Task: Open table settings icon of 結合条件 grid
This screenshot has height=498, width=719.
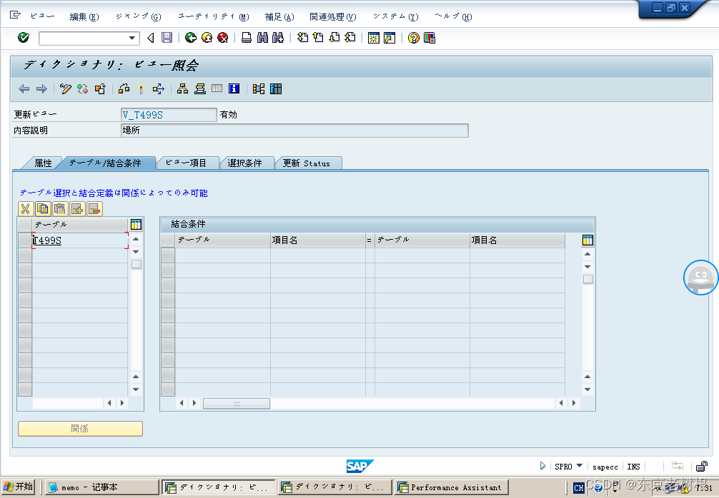Action: coord(588,240)
